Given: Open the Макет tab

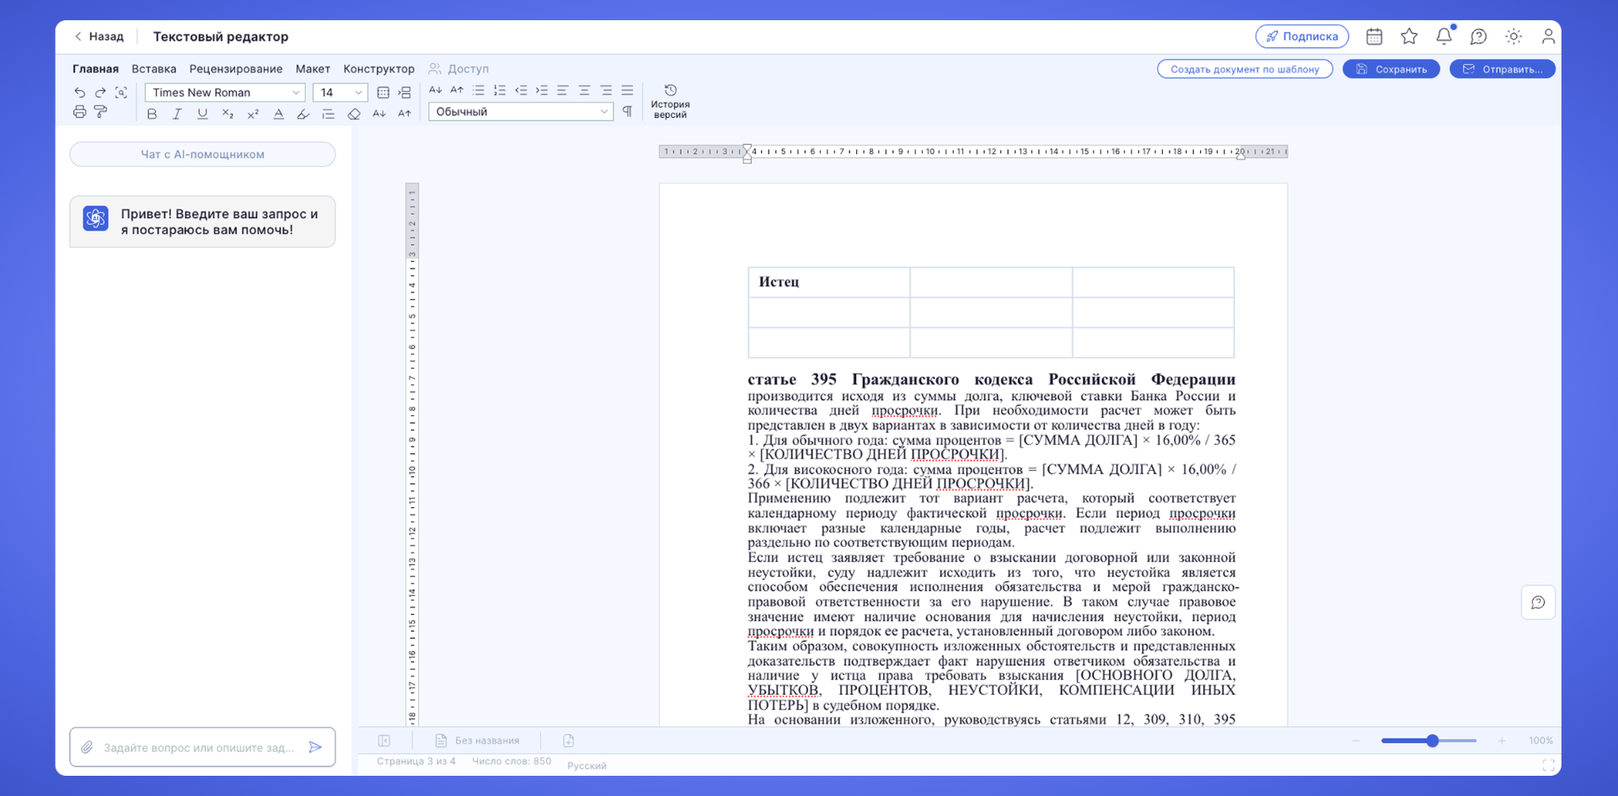Looking at the screenshot, I should coord(313,69).
